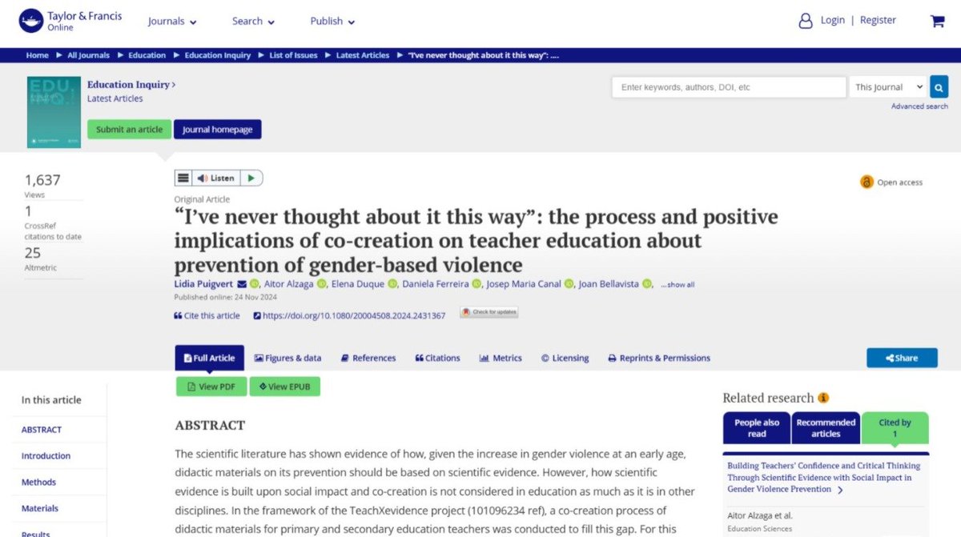Click the user account login icon
The width and height of the screenshot is (961, 537).
(x=805, y=21)
